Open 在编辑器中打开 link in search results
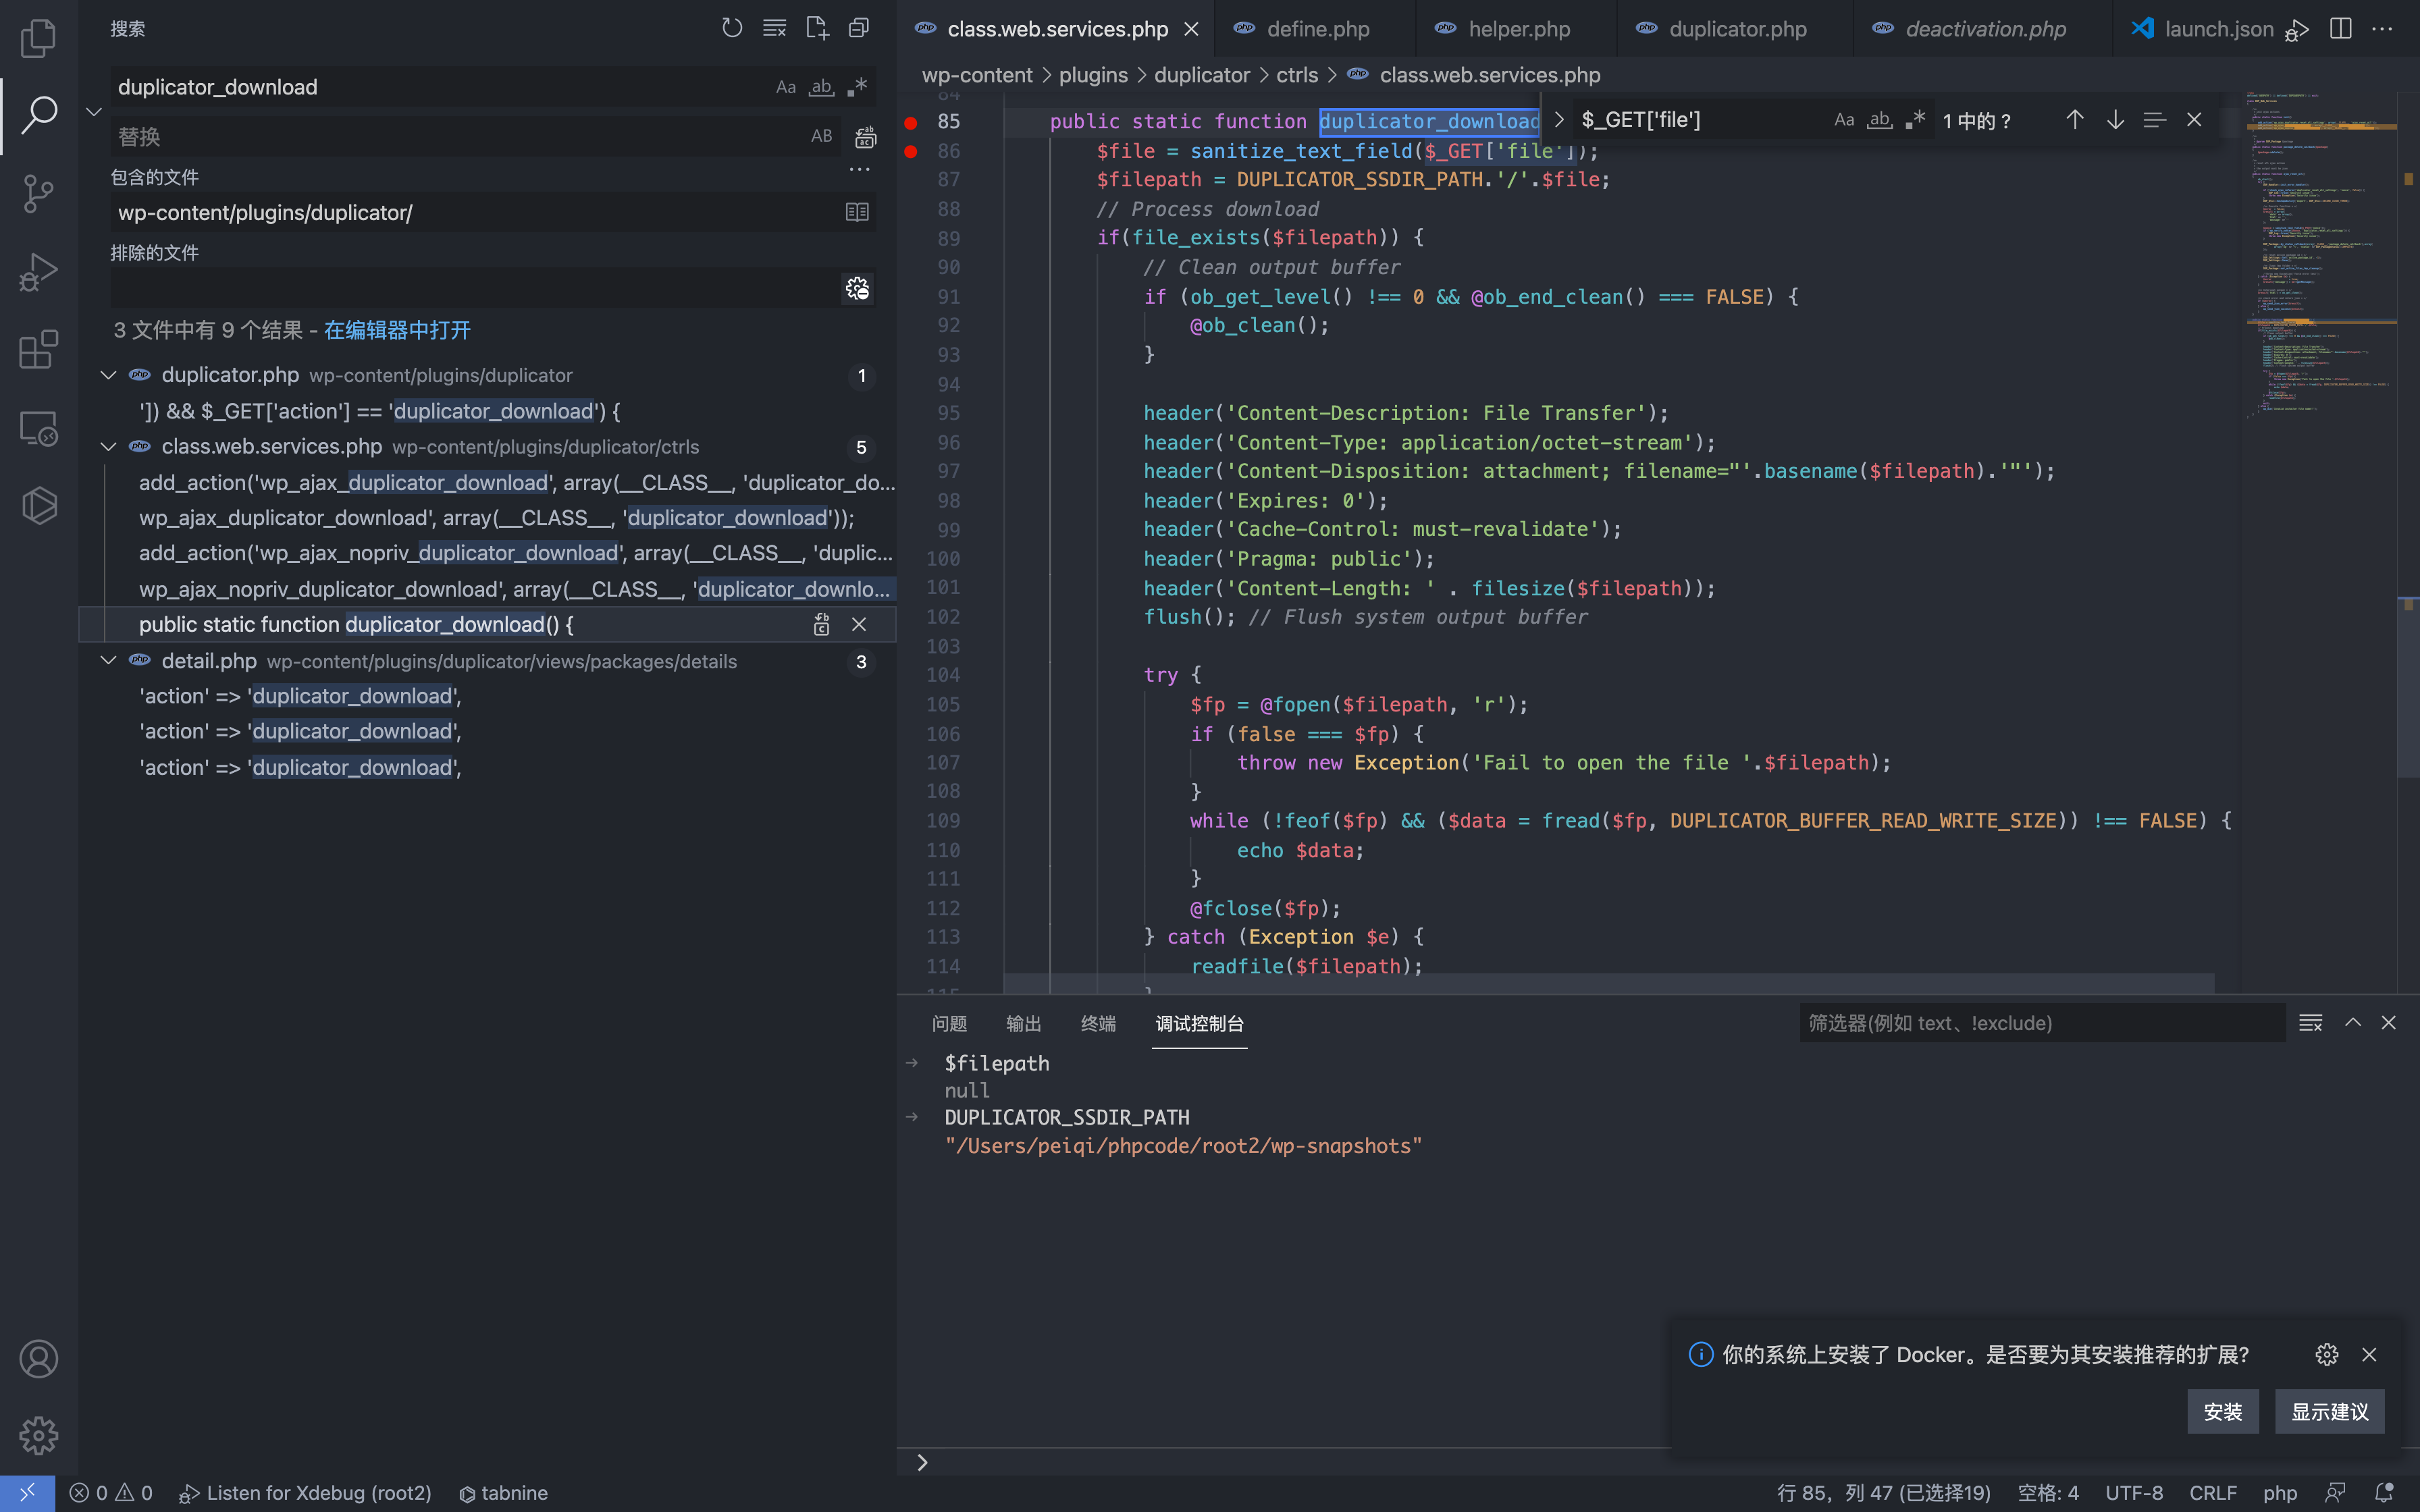Image resolution: width=2420 pixels, height=1512 pixels. point(397,330)
